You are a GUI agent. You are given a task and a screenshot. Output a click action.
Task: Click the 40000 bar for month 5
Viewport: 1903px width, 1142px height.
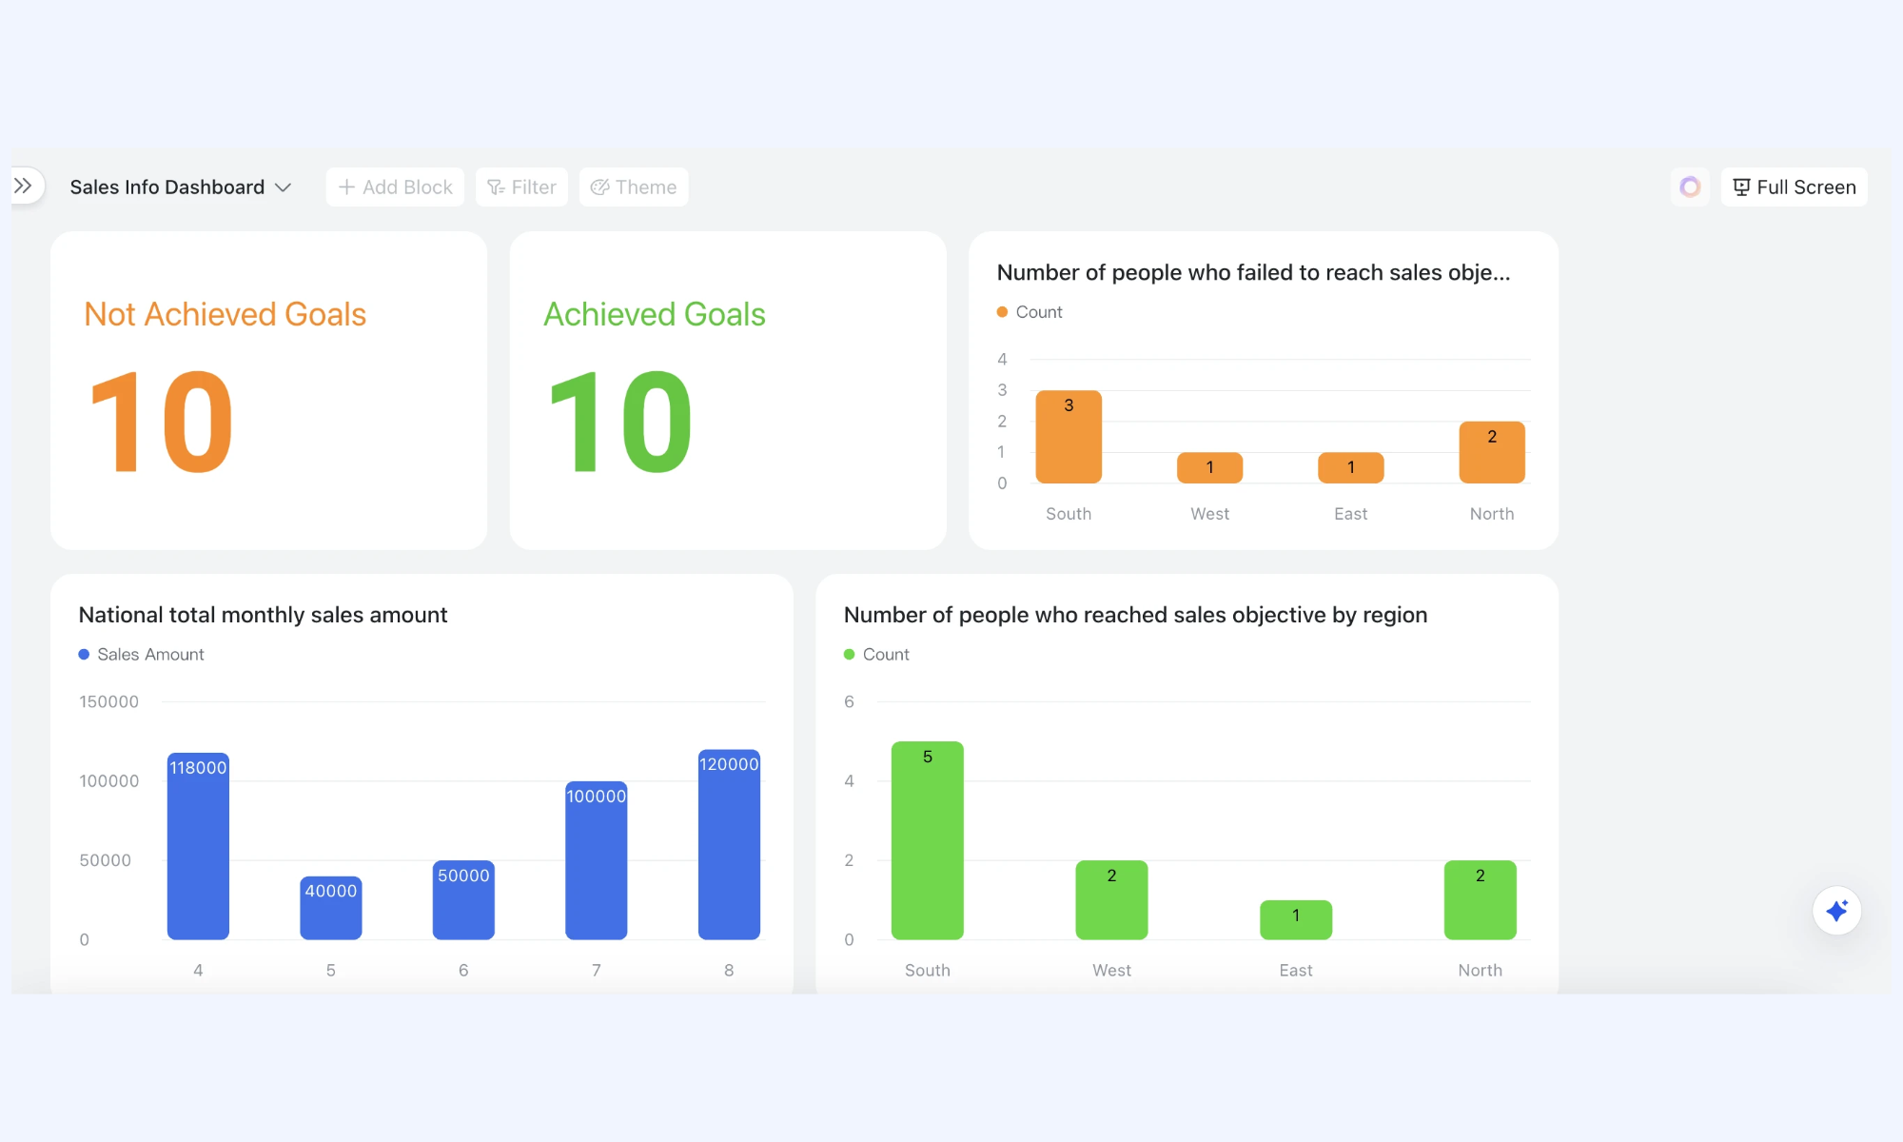coord(331,908)
